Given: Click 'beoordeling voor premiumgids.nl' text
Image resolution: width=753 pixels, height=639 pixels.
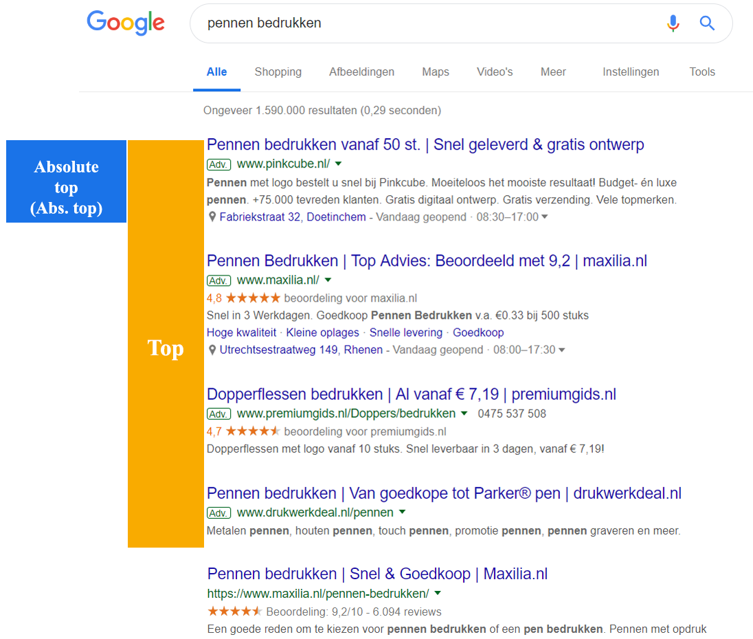Looking at the screenshot, I should pyautogui.click(x=365, y=431).
